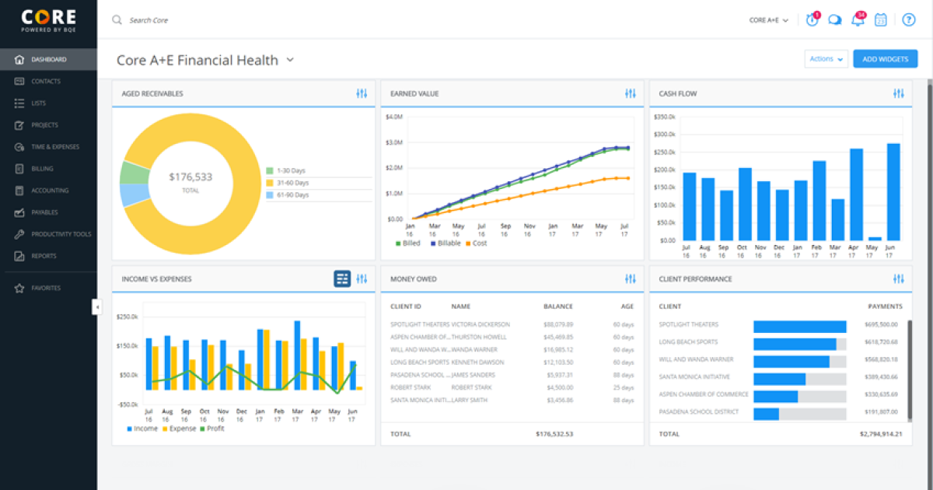Open the timer icon with red badge
Screen dimensions: 933x490
(812, 19)
